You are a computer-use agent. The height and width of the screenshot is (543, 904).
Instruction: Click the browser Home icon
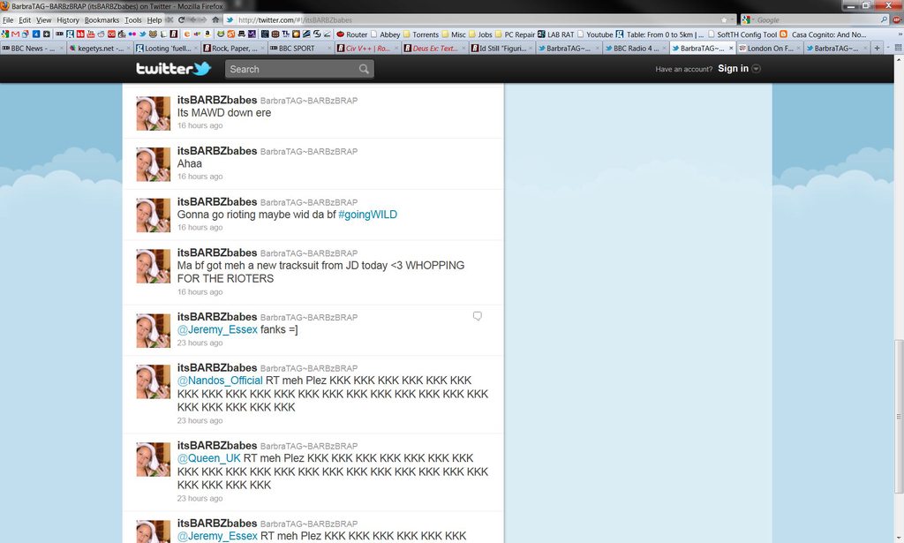coord(215,19)
